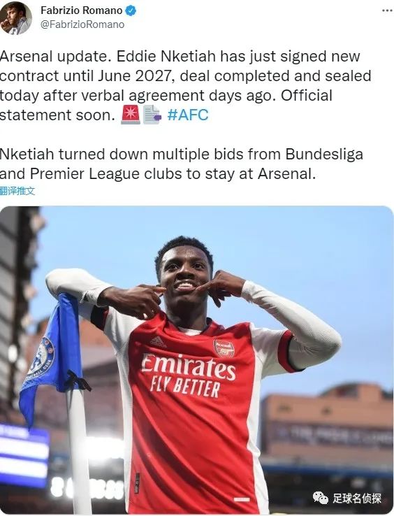The image size is (394, 516).
Task: Click the red siren emoji in tweet
Action: [131, 115]
